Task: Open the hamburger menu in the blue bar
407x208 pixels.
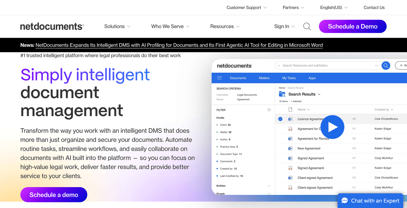Action: (220, 78)
